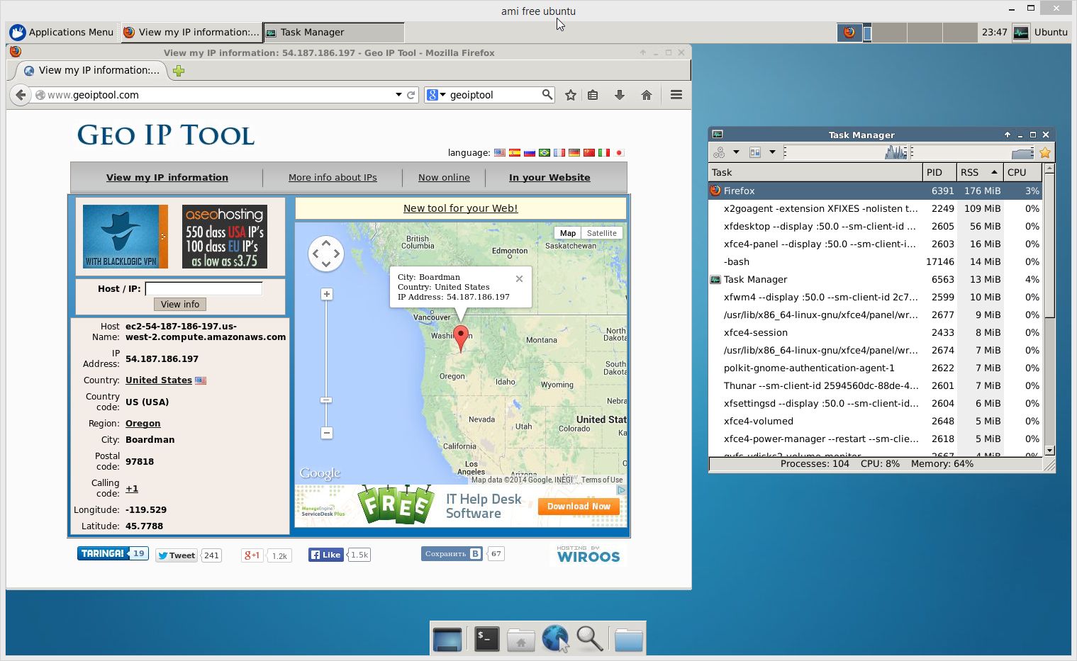Switch language with the German flag
The image size is (1077, 661).
pyautogui.click(x=574, y=152)
